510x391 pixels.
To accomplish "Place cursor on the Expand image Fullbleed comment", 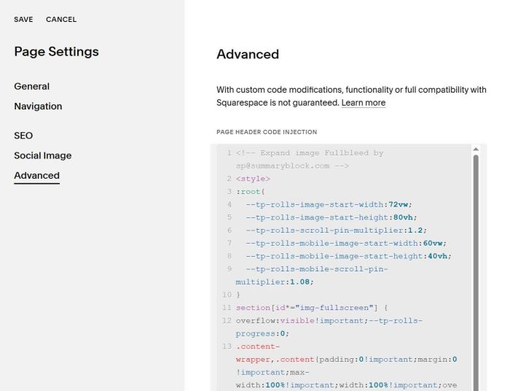I will tap(310, 153).
